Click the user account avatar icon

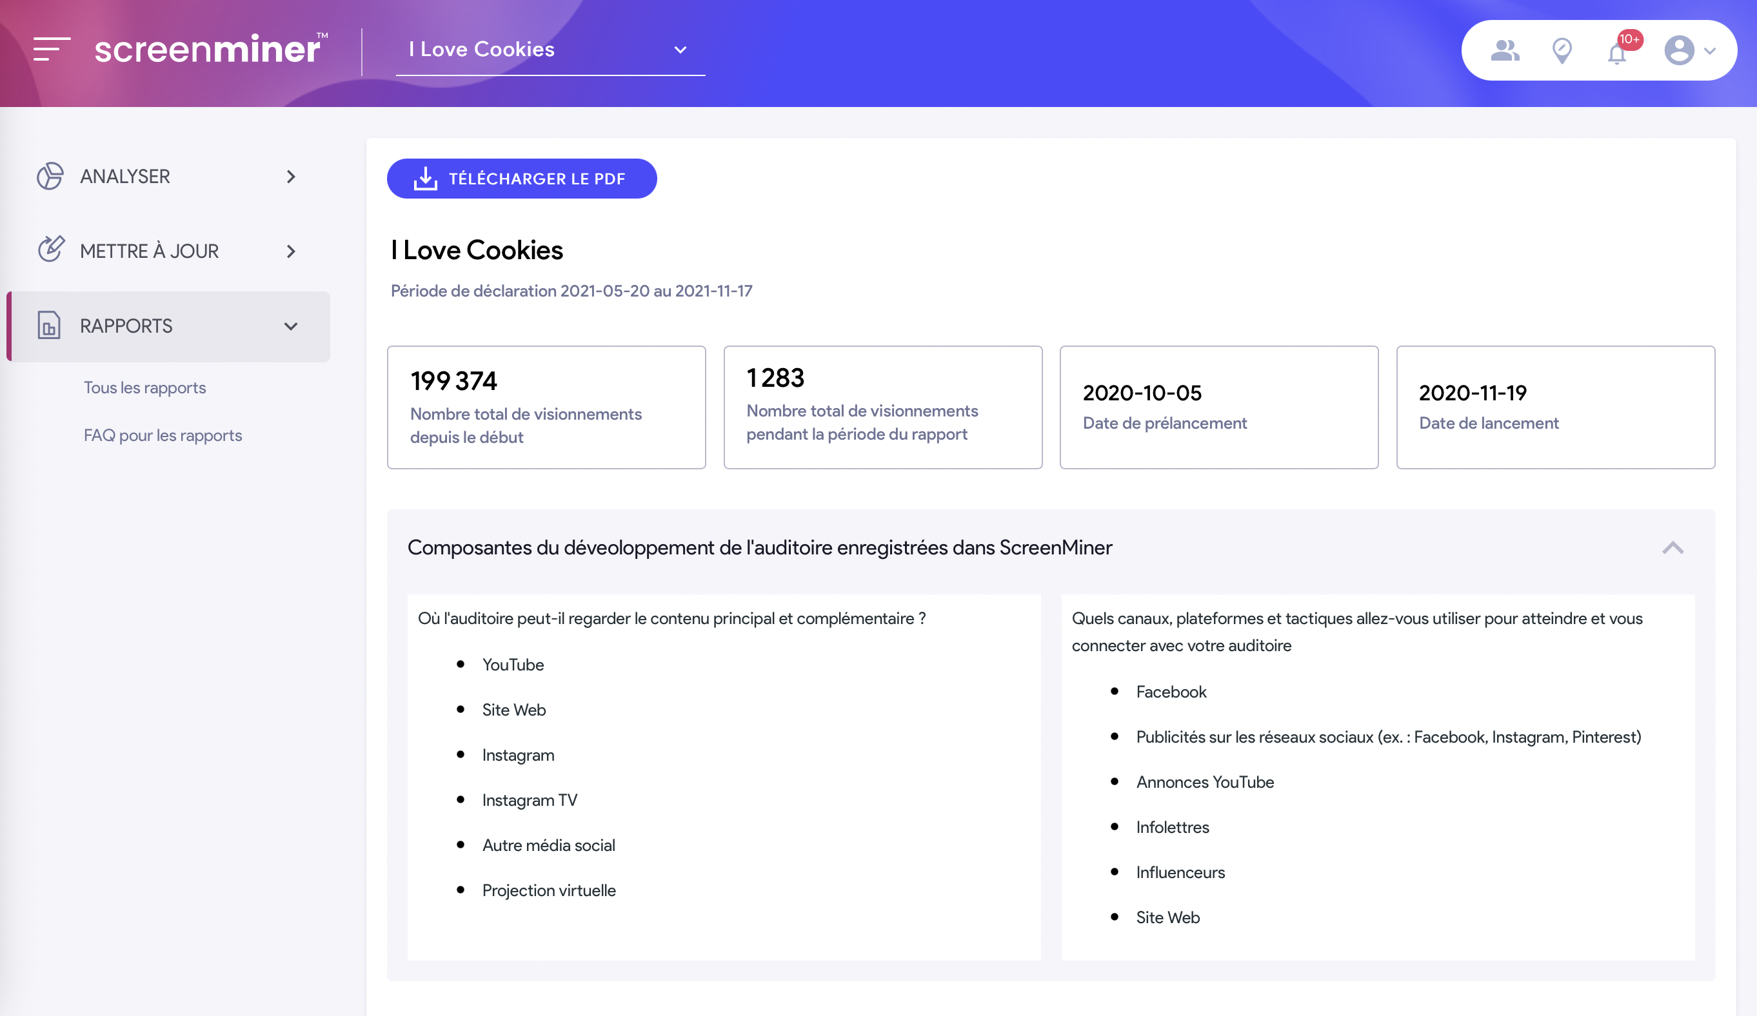(x=1679, y=50)
